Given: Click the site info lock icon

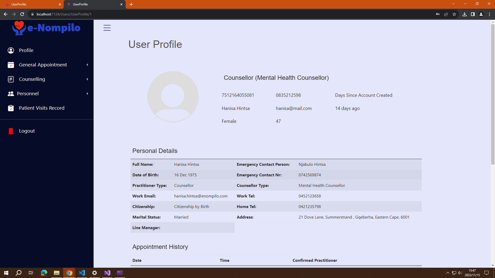Looking at the screenshot, I should (x=32, y=14).
